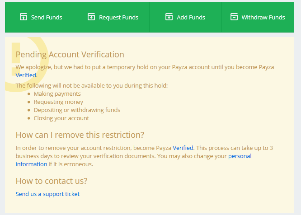Click the Withdraw Funds minus icon

[234, 17]
